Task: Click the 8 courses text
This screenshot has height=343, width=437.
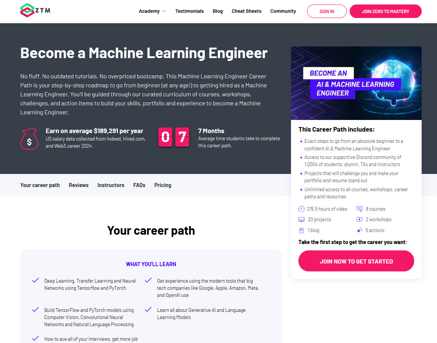Action: tap(376, 209)
